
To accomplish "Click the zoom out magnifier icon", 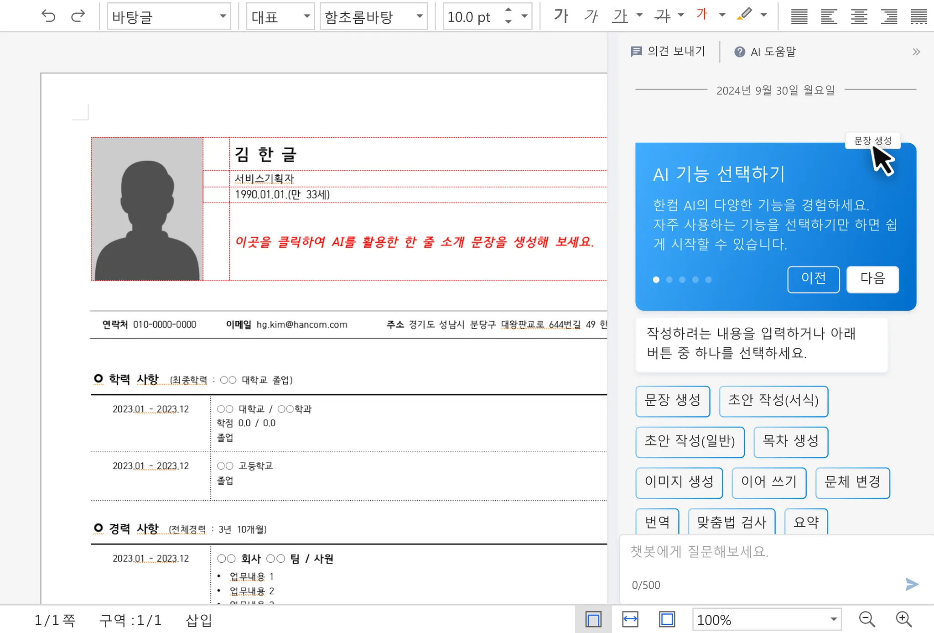I will (867, 619).
